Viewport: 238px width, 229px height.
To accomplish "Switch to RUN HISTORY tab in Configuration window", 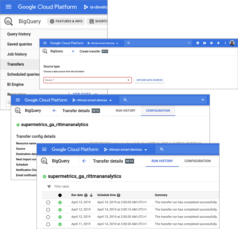I will (126, 111).
